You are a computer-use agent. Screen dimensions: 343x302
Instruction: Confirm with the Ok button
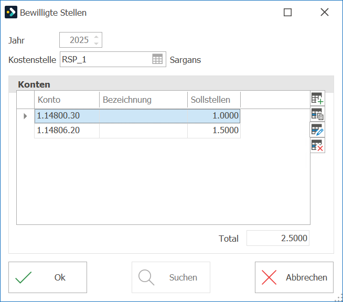(x=48, y=277)
